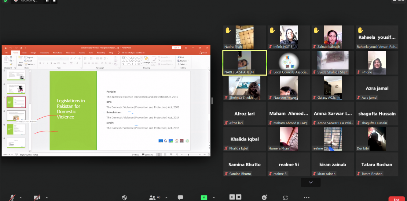Click the green Share Screen arrow

[x=204, y=198]
